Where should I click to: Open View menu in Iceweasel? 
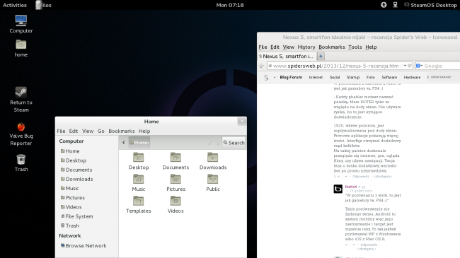coord(288,47)
